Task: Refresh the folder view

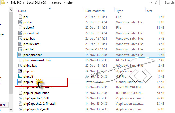Action: pyautogui.click(x=156, y=3)
